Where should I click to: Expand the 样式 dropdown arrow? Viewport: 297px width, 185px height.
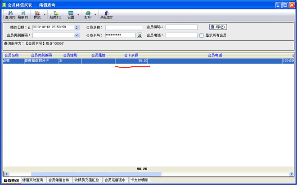click(45, 15)
